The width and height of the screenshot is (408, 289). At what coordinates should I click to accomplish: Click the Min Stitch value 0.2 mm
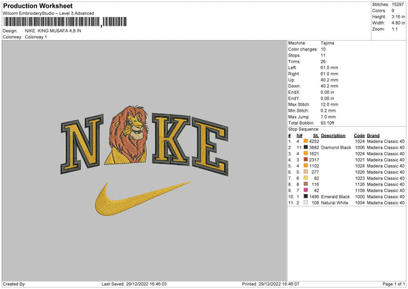[328, 110]
